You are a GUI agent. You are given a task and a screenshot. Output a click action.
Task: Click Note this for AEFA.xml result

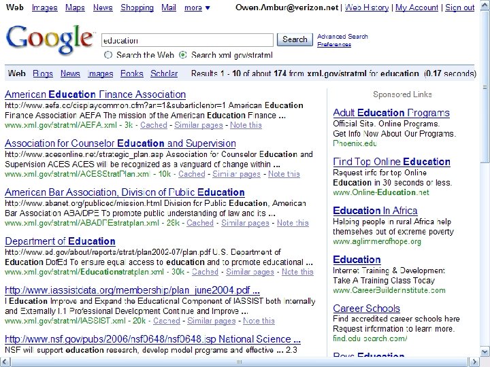(246, 125)
